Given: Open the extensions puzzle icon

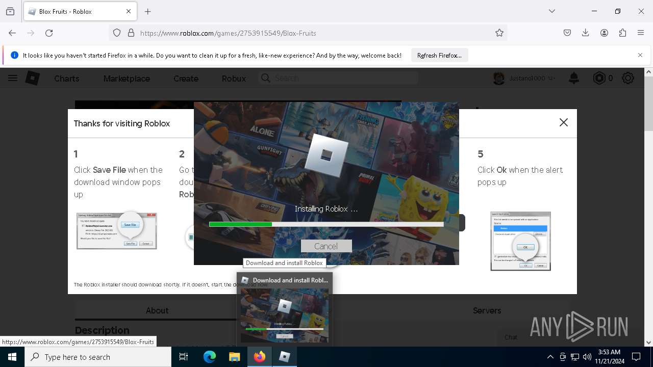Looking at the screenshot, I should click(x=622, y=33).
